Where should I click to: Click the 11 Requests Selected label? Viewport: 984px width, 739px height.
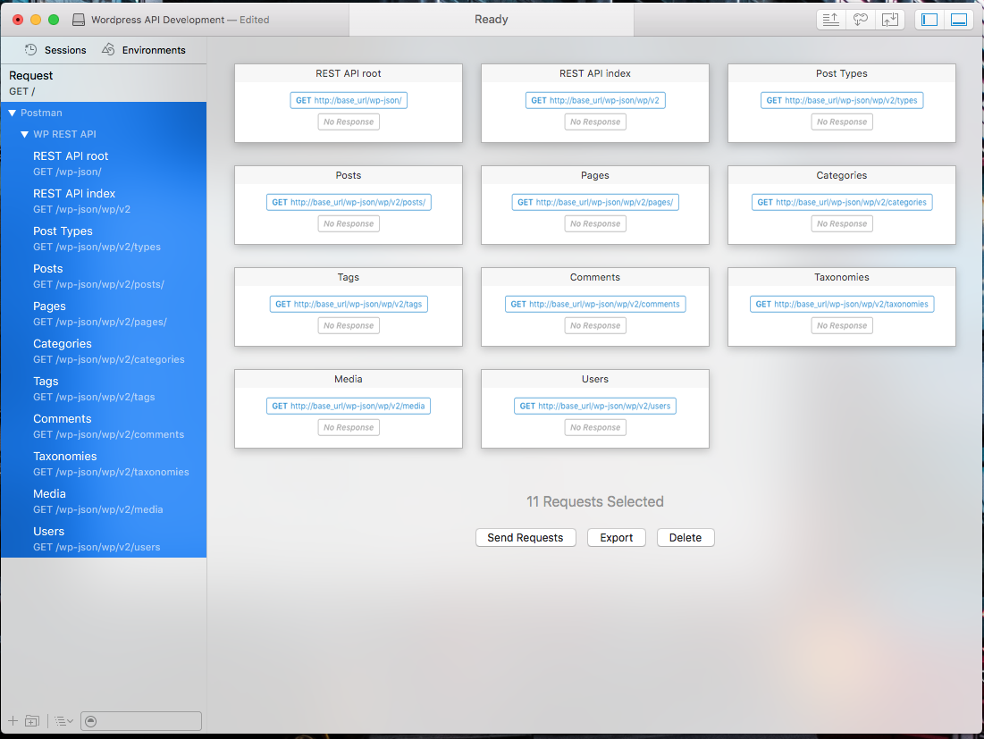[x=595, y=502]
